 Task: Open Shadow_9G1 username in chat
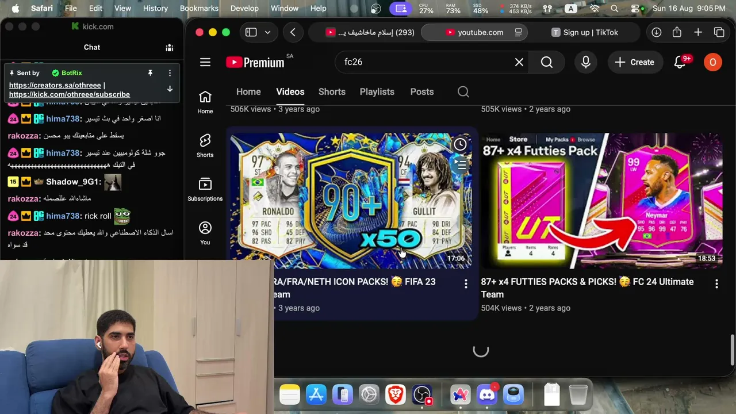tap(74, 182)
